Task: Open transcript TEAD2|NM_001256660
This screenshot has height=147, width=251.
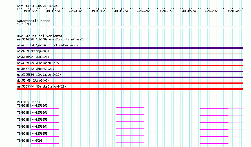Action: point(32,127)
